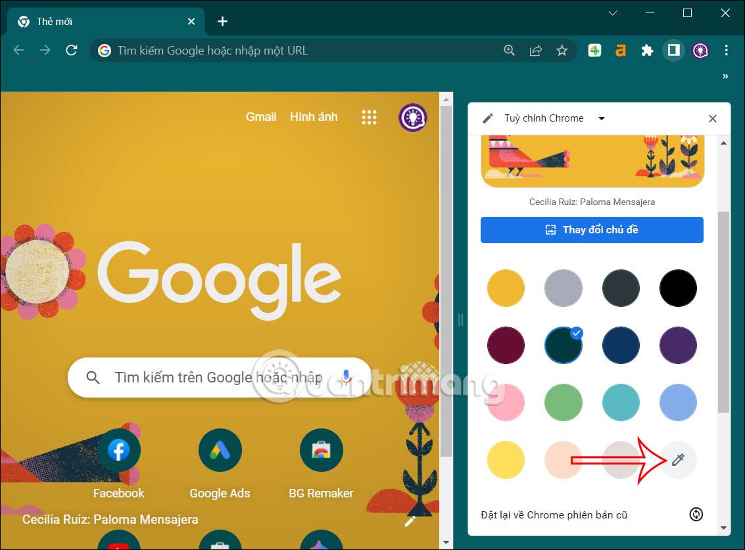
Task: Bookmark this page via the star icon
Action: [x=562, y=50]
